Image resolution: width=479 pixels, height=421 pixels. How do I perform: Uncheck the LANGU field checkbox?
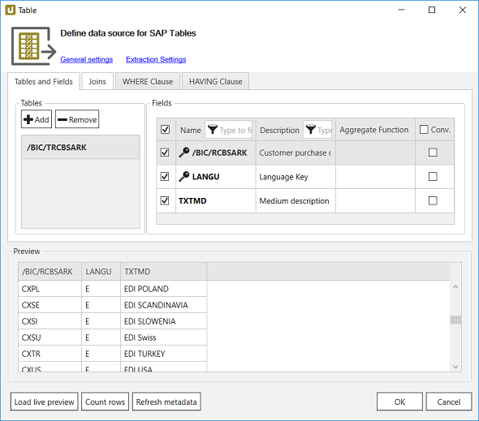tap(165, 176)
